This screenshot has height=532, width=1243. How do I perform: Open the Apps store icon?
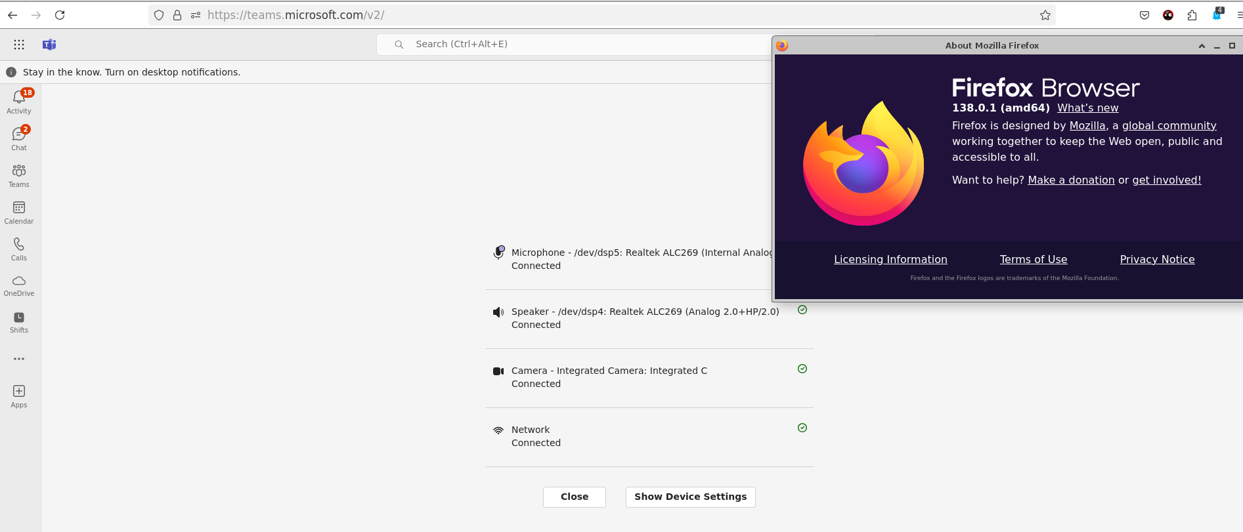(x=19, y=396)
